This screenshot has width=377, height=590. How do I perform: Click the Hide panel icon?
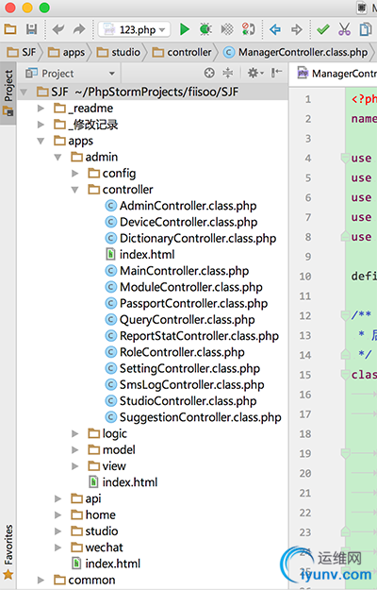276,73
